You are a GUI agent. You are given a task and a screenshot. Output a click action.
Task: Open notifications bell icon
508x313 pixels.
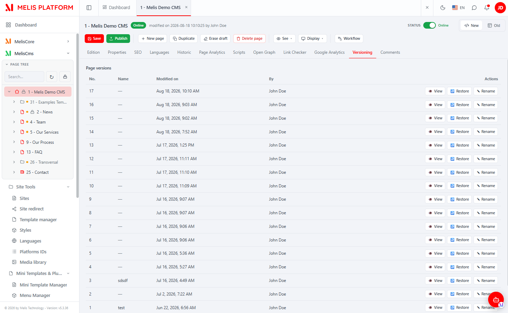487,8
